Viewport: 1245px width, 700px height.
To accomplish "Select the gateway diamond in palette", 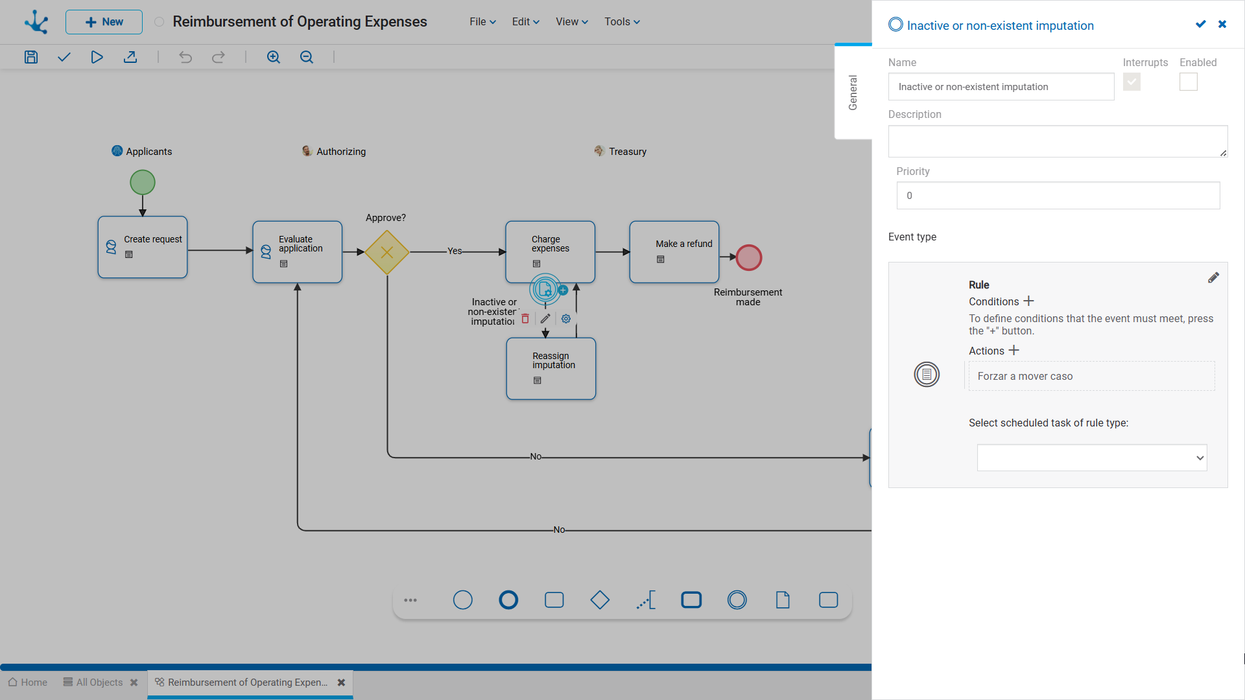I will [600, 600].
